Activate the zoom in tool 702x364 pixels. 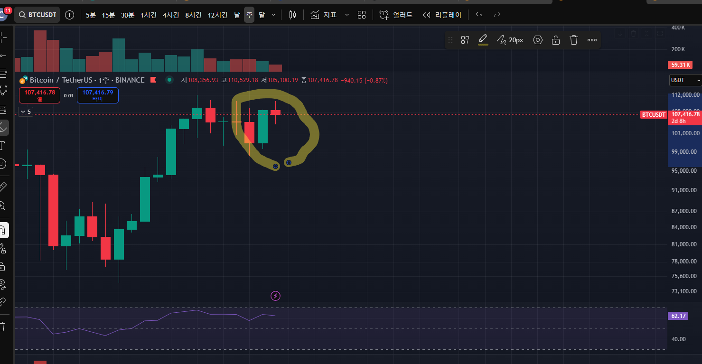coord(3,205)
